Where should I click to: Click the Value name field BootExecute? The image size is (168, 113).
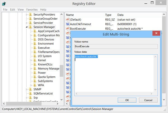click(x=116, y=46)
